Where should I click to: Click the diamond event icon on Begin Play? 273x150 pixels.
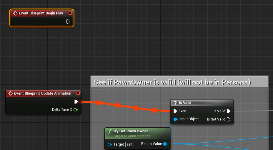15,13
